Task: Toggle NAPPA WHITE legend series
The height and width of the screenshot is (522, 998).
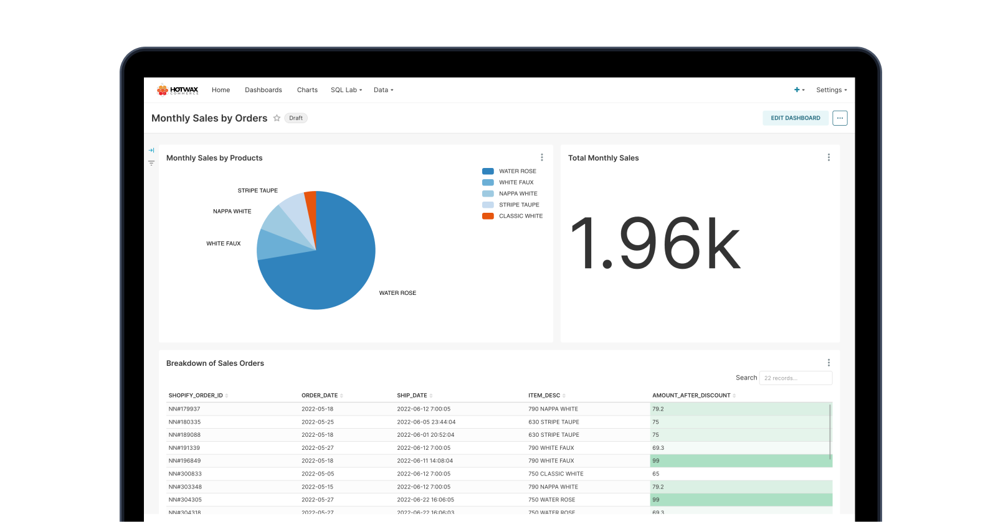Action: tap(510, 193)
